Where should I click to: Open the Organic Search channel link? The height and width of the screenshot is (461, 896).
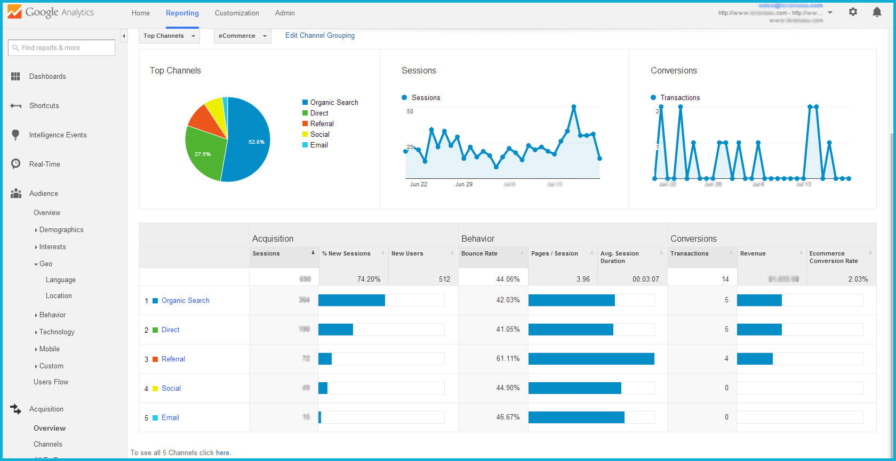point(185,301)
